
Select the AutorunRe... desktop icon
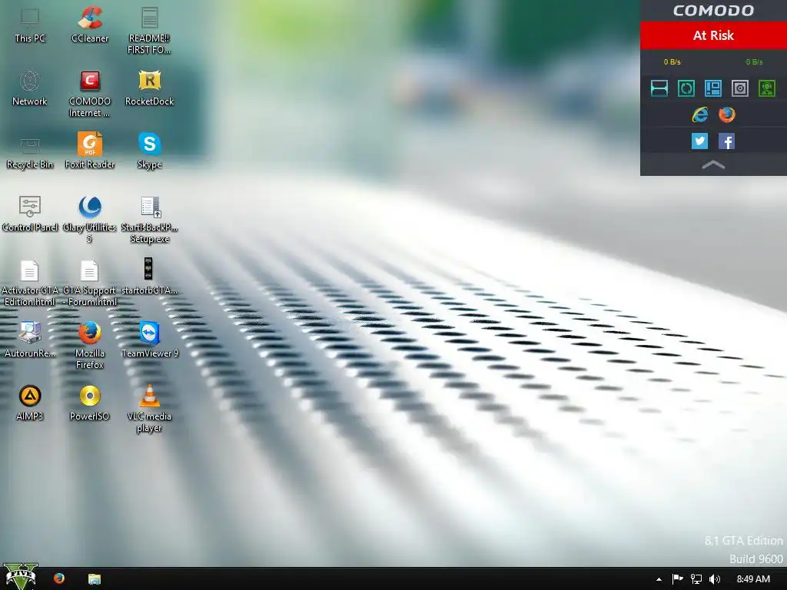pos(30,340)
